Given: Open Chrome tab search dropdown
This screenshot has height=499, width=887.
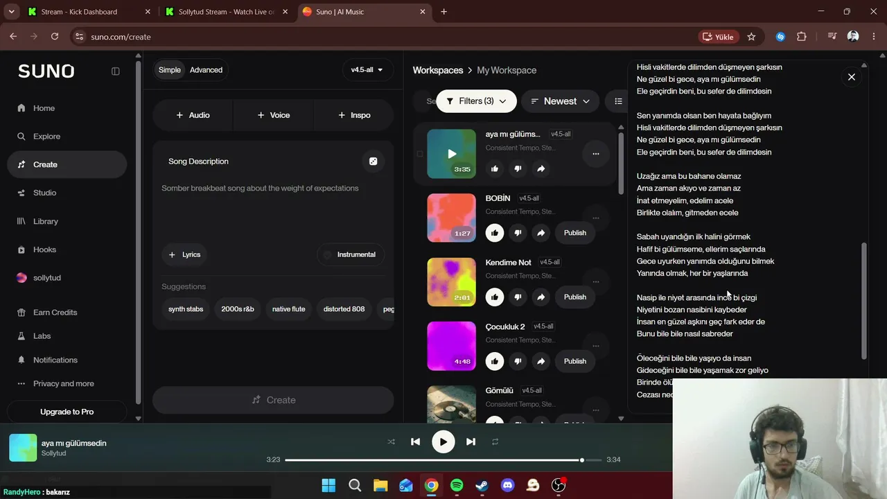Looking at the screenshot, I should coord(11,12).
